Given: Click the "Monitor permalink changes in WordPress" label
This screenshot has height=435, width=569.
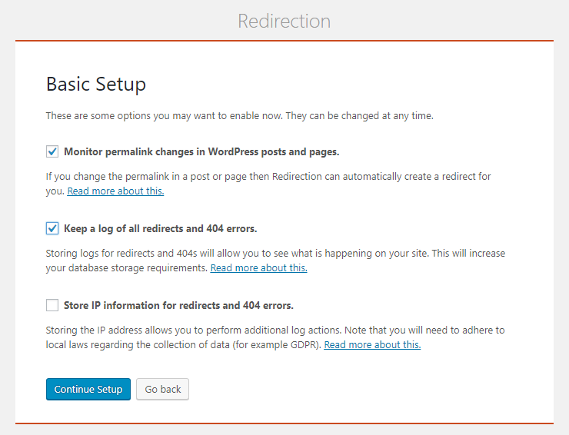Looking at the screenshot, I should pyautogui.click(x=201, y=151).
